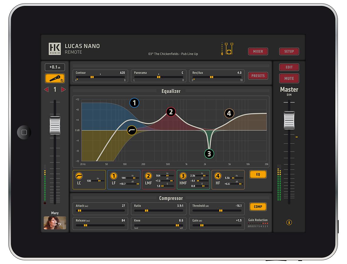The height and width of the screenshot is (264, 347).
Task: Adjust the compressor Attack slider
Action: click(100, 211)
